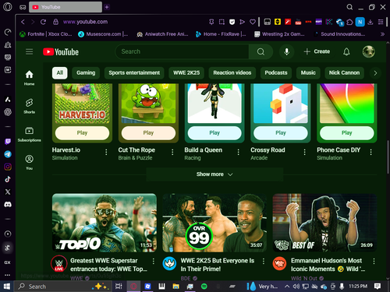Open Spotify from the taskbar
The image size is (390, 292).
204,287
